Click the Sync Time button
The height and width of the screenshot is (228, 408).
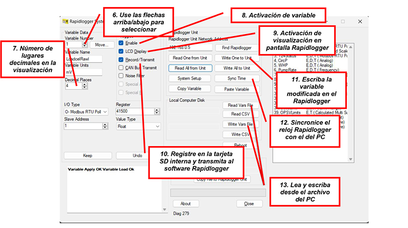(x=237, y=78)
